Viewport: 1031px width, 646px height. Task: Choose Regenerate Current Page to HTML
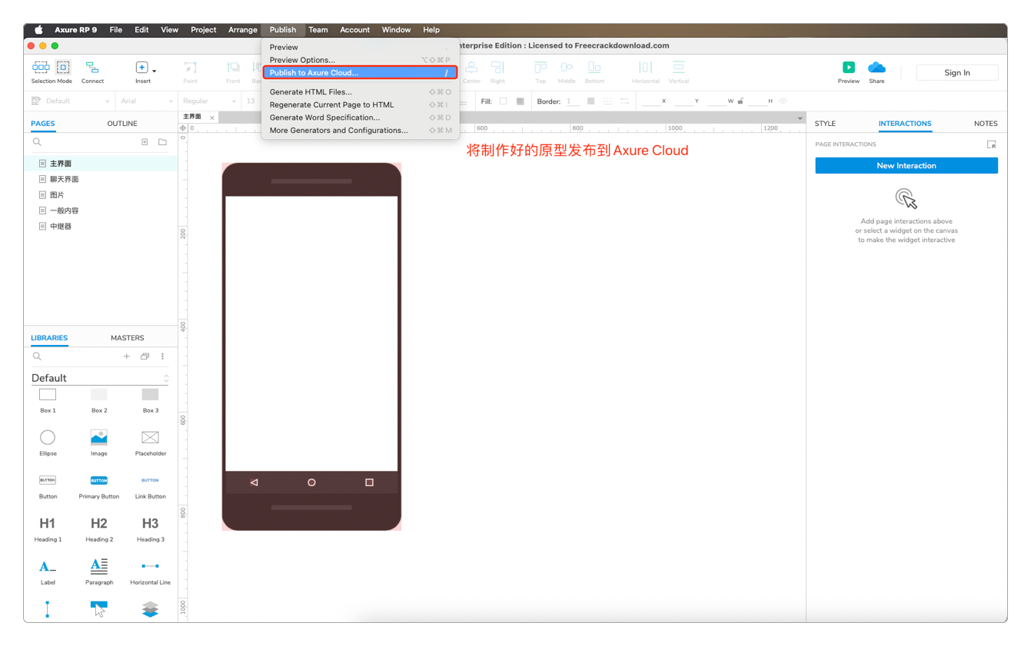(360, 104)
